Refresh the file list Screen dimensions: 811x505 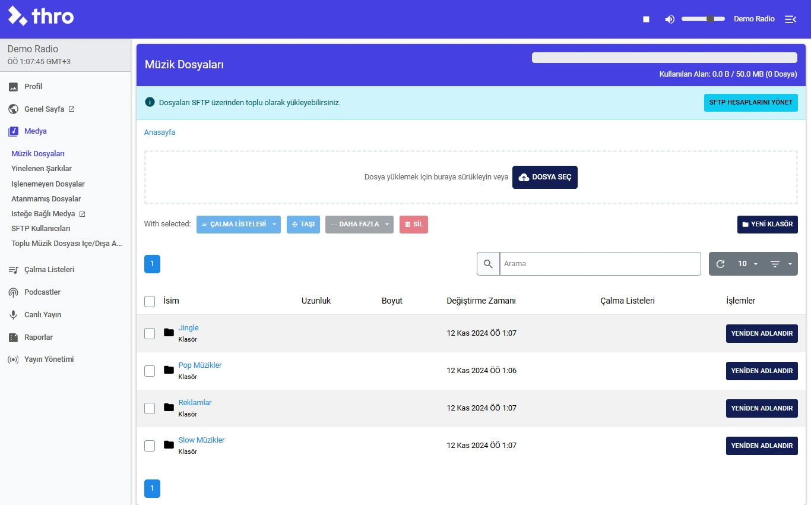[720, 264]
